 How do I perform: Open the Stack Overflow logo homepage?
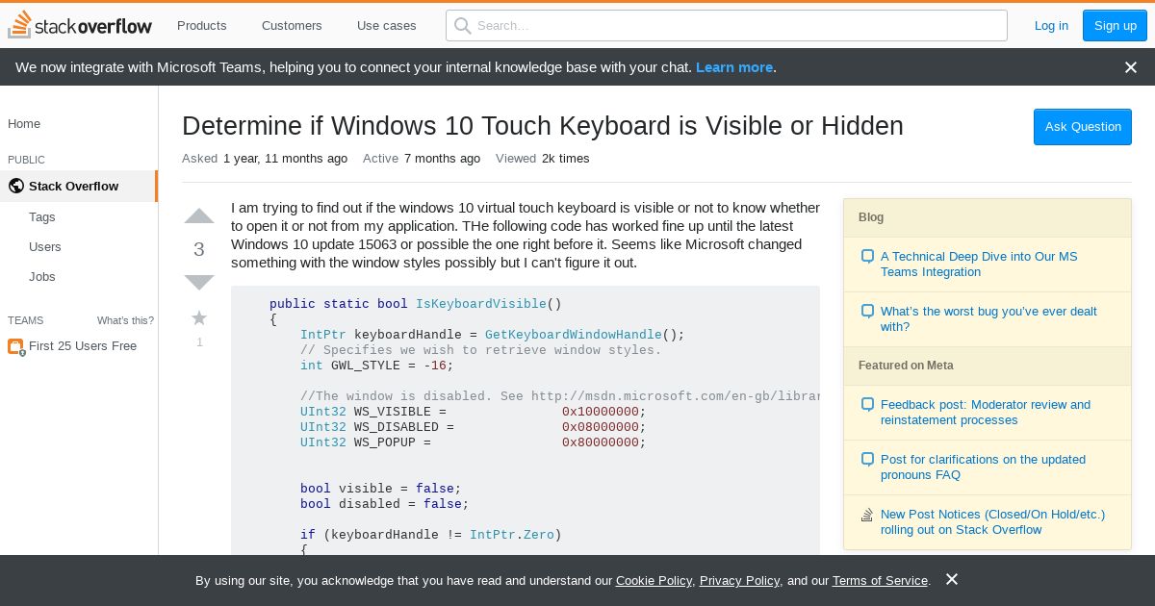click(x=80, y=25)
